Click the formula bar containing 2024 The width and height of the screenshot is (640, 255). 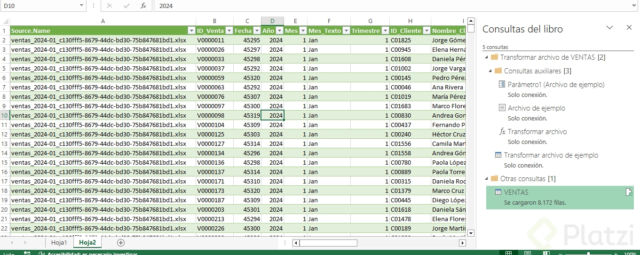coord(392,6)
